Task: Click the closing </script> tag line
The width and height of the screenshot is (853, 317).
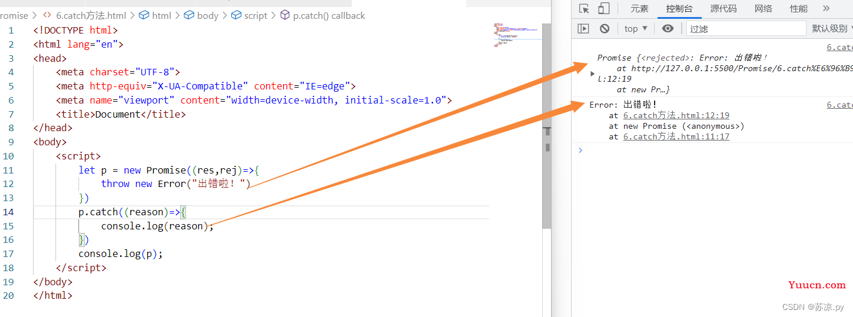Action: coord(81,268)
